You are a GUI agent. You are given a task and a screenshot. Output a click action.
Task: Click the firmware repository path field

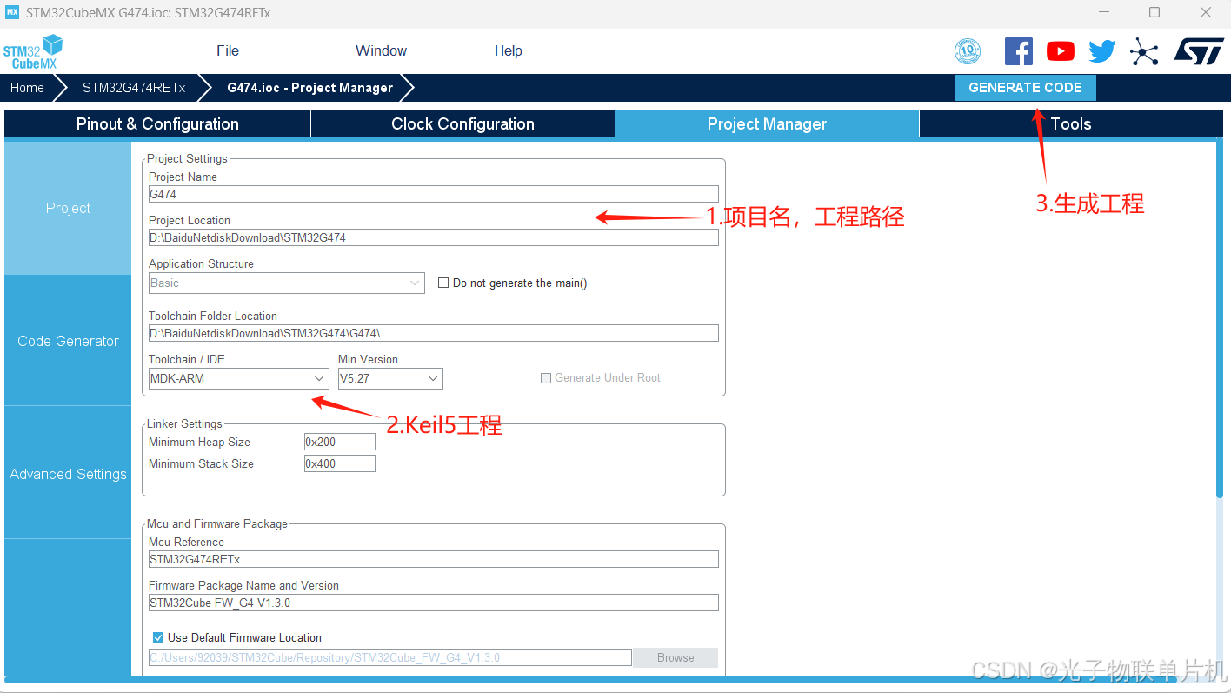(390, 657)
